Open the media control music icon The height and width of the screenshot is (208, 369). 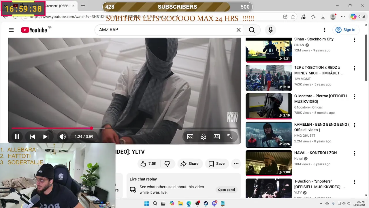[x=303, y=17]
